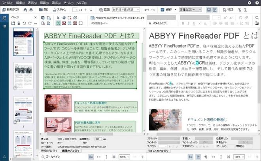261x161 pixels.
Task: Select the pages panel icon in sidebar
Action: tap(4, 18)
